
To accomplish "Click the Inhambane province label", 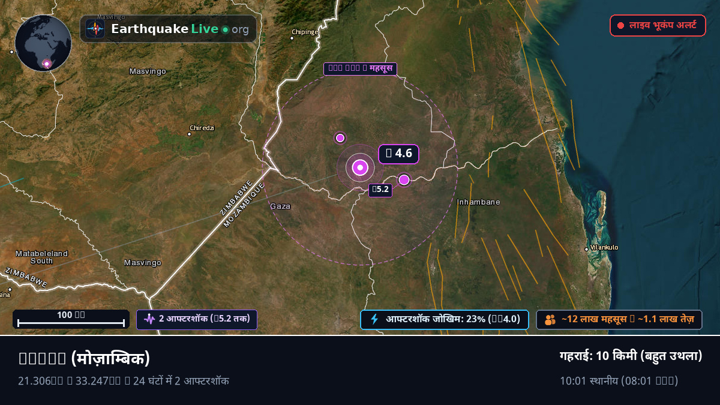I will coord(479,202).
